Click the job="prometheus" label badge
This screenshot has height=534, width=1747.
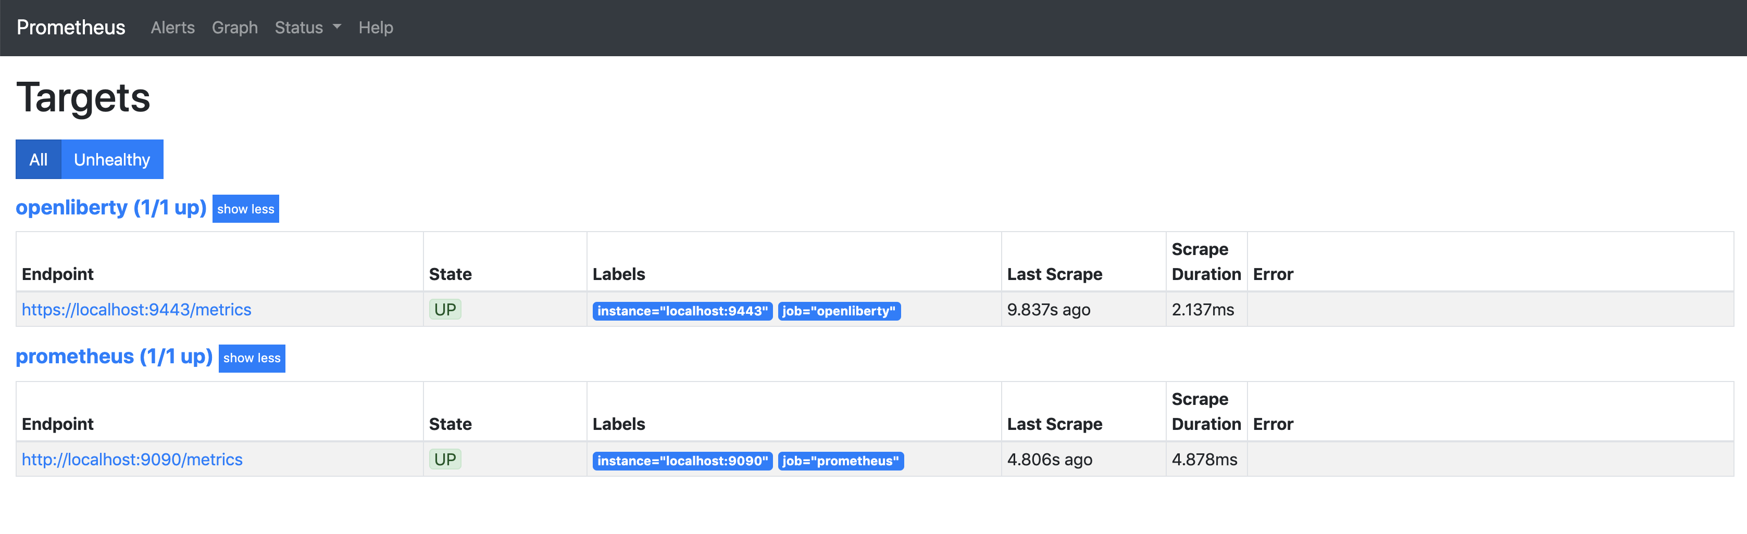[x=840, y=461]
